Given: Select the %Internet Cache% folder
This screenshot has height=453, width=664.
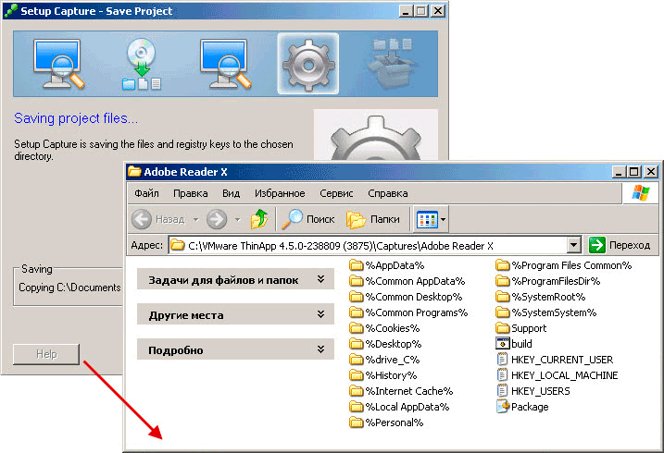Looking at the screenshot, I should pos(401,391).
